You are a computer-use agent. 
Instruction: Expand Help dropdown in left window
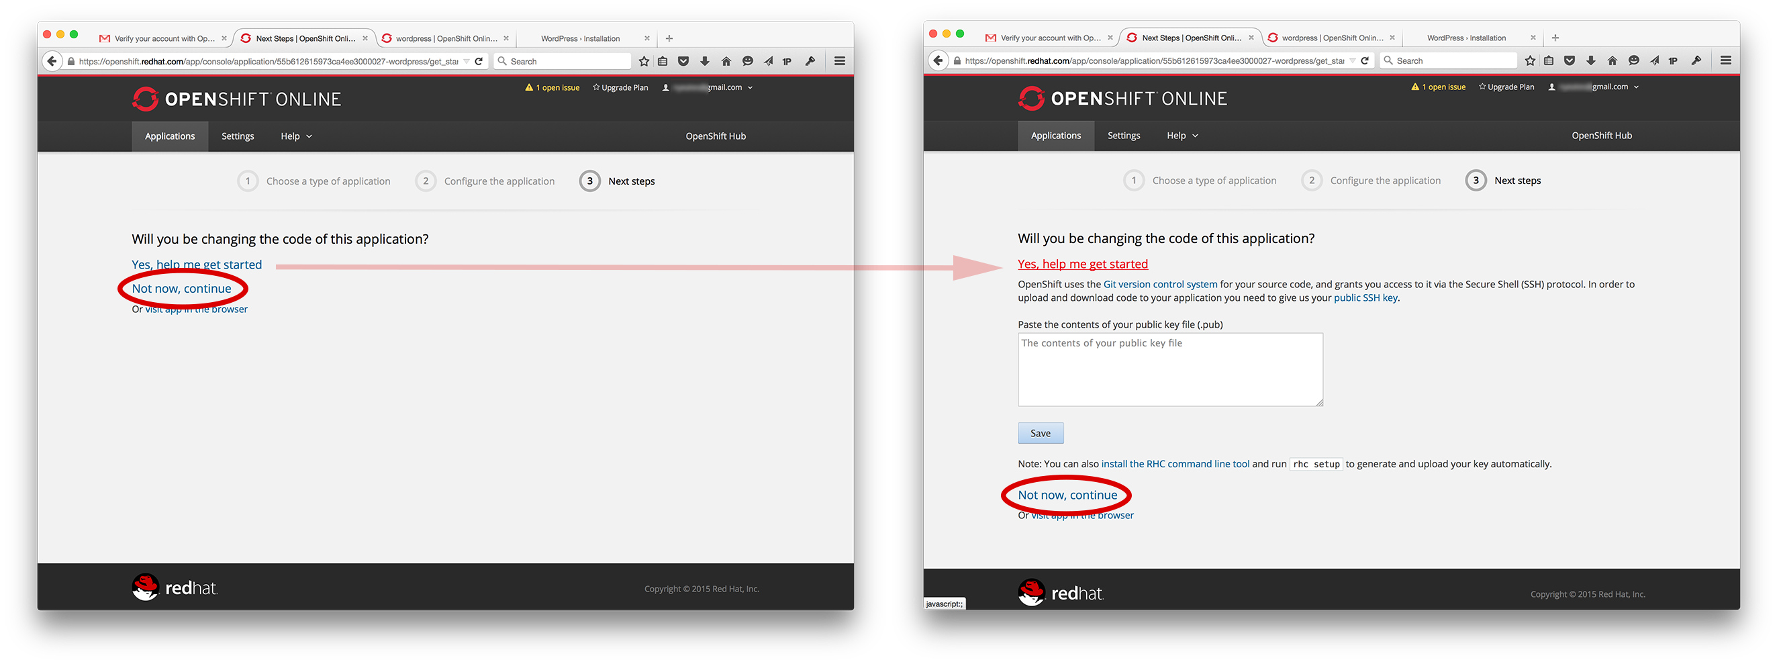(x=296, y=136)
